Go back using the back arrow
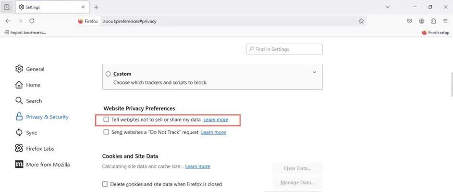 tap(8, 21)
